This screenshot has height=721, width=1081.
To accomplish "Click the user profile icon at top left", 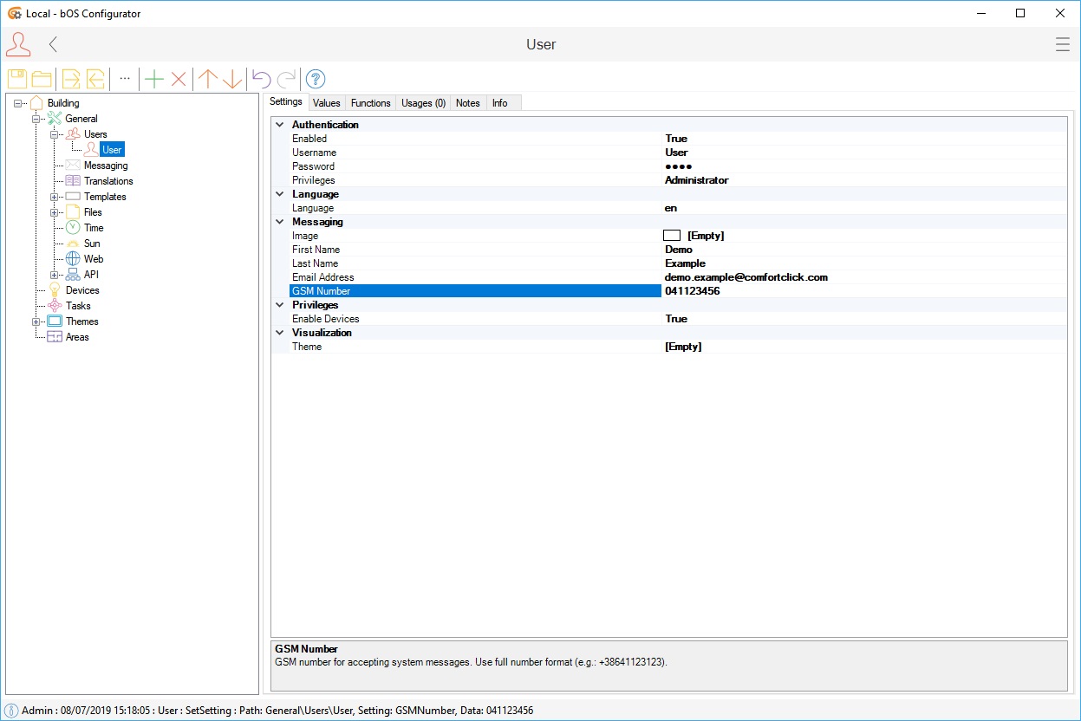I will click(x=18, y=45).
